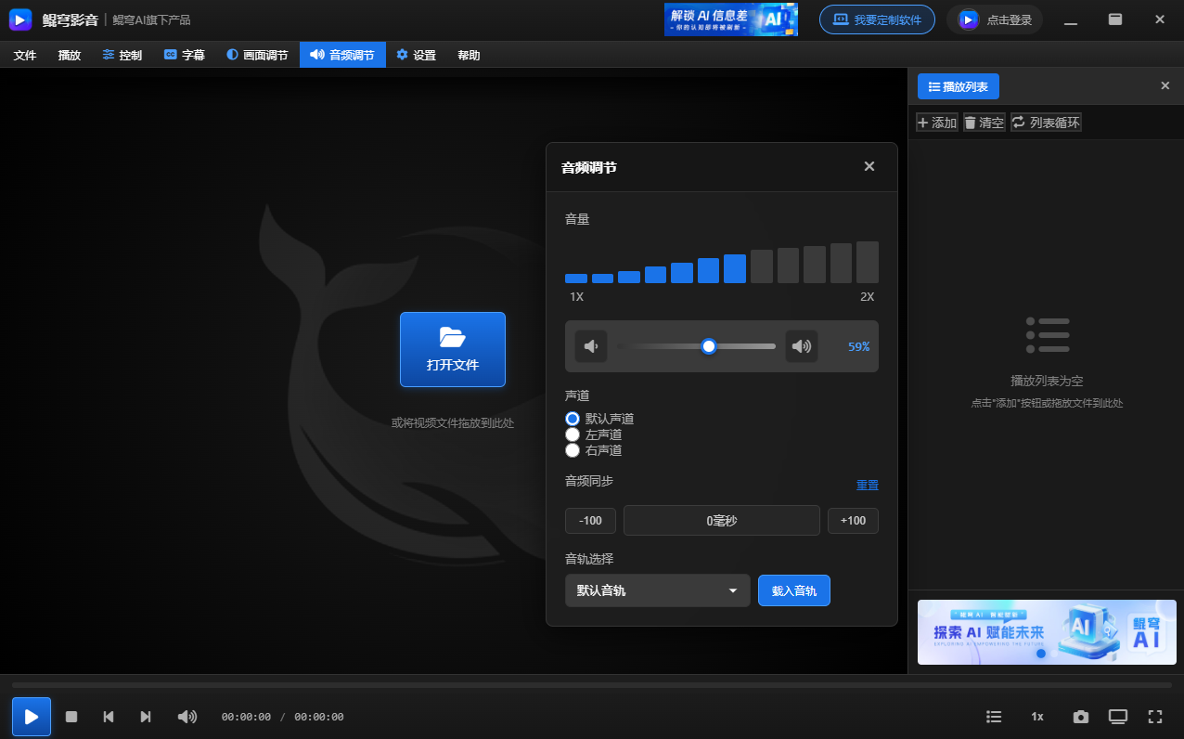Screen dimensions: 1184x739
Task: Click the monitor display icon in bottom bar
Action: (1118, 716)
